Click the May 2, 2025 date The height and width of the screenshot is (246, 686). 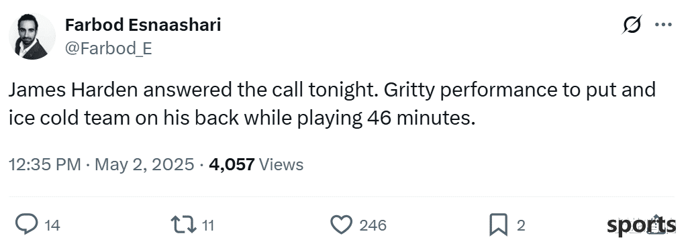coord(144,165)
